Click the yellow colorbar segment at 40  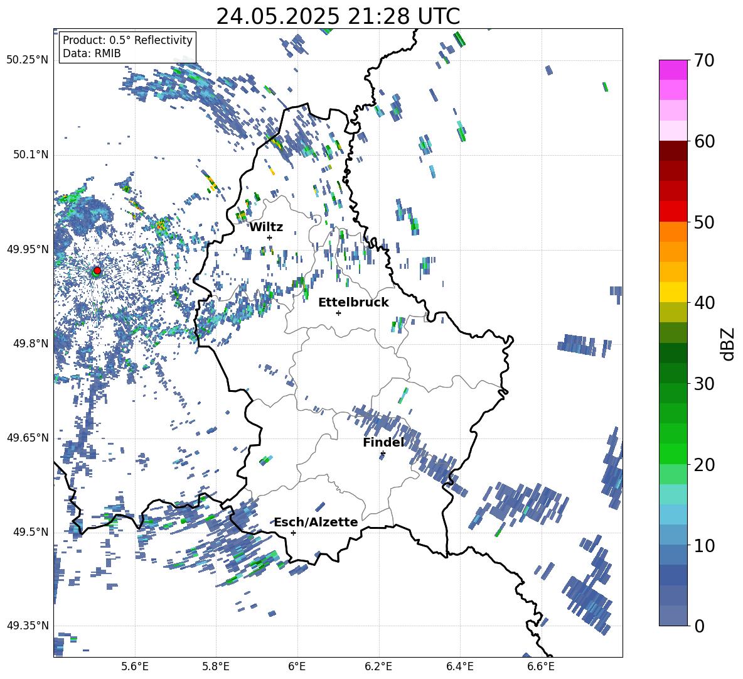pos(673,292)
